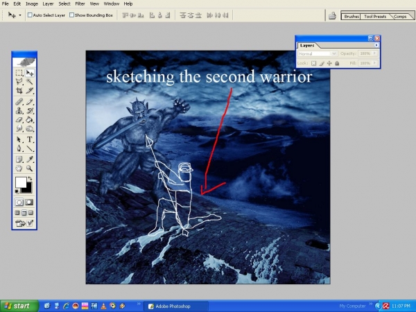Open Adobe Online from feather picture
416x312 pixels.
(24, 62)
